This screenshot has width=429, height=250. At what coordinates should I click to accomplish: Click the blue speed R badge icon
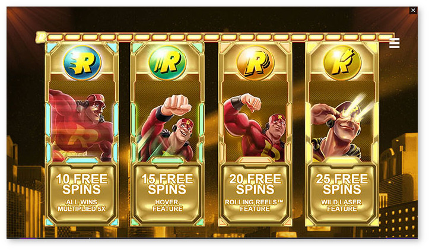coord(82,63)
